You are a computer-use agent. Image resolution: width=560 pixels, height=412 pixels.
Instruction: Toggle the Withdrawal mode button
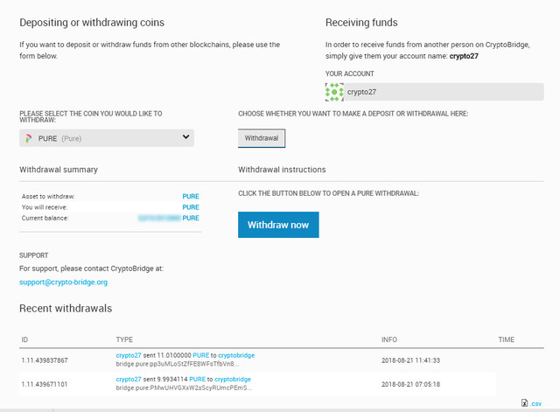(x=262, y=138)
